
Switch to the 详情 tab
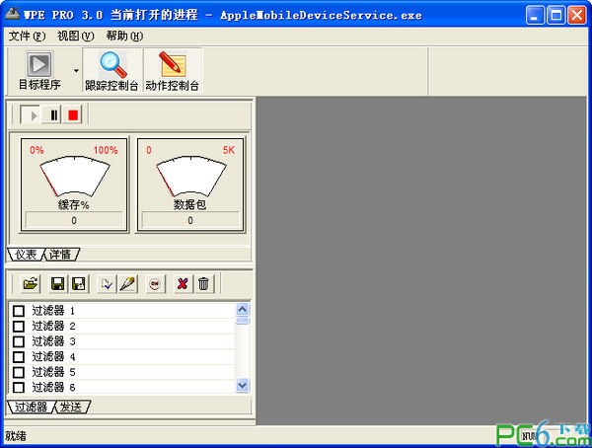pos(62,255)
